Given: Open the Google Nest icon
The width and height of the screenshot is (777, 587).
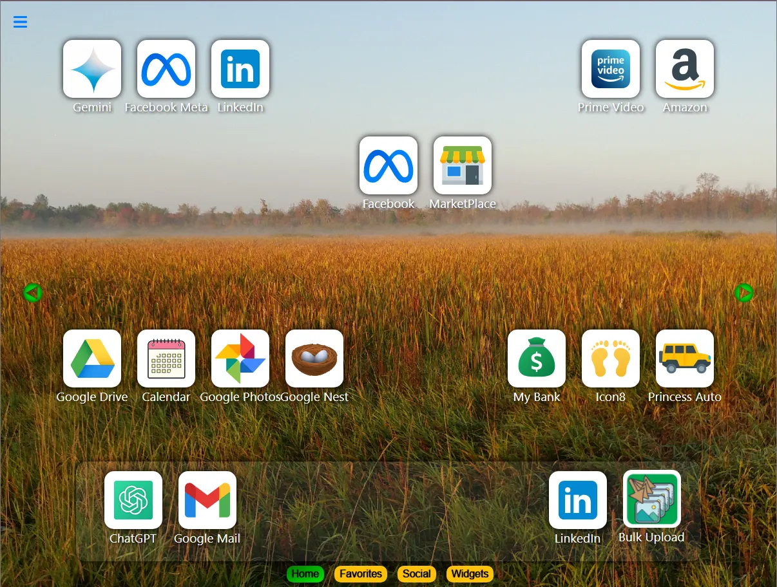Looking at the screenshot, I should [x=314, y=359].
